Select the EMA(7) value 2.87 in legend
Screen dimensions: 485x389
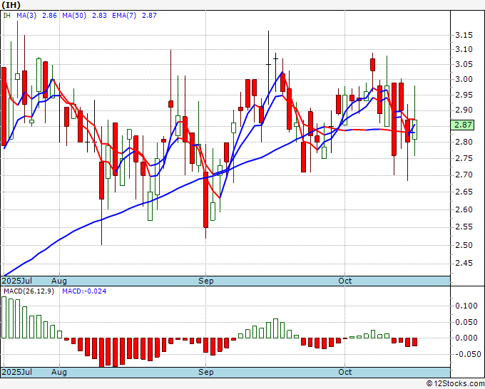149,16
